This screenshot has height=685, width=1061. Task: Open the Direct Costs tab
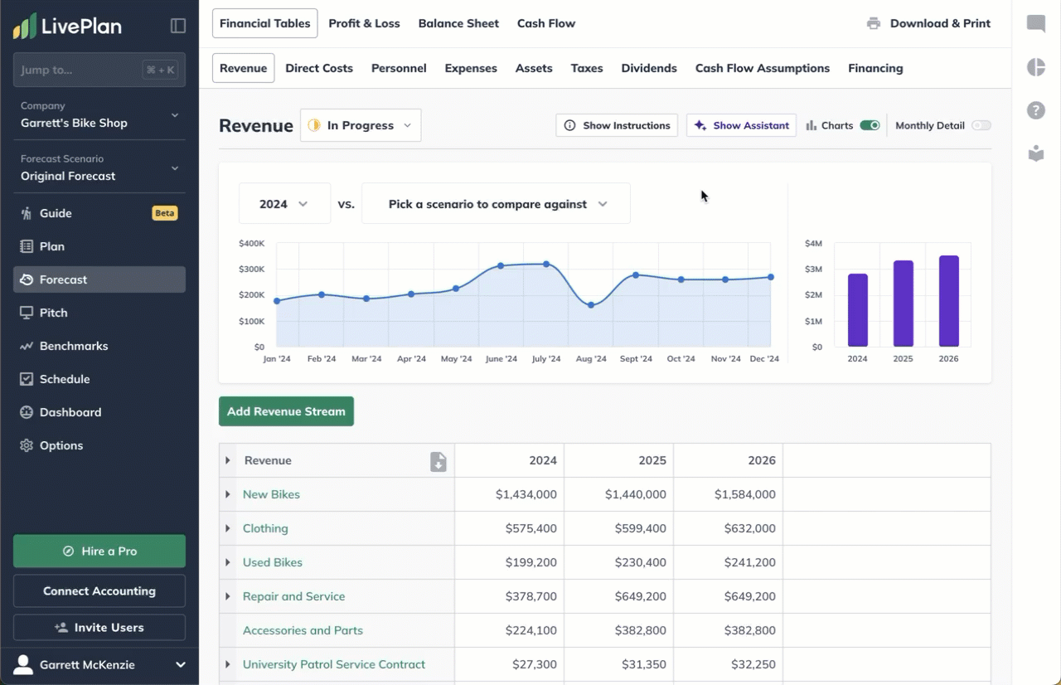click(x=319, y=68)
